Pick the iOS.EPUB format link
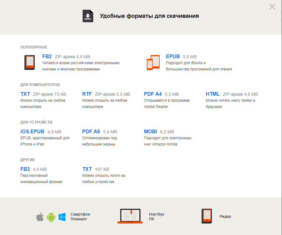This screenshot has height=235, width=282. point(32,132)
